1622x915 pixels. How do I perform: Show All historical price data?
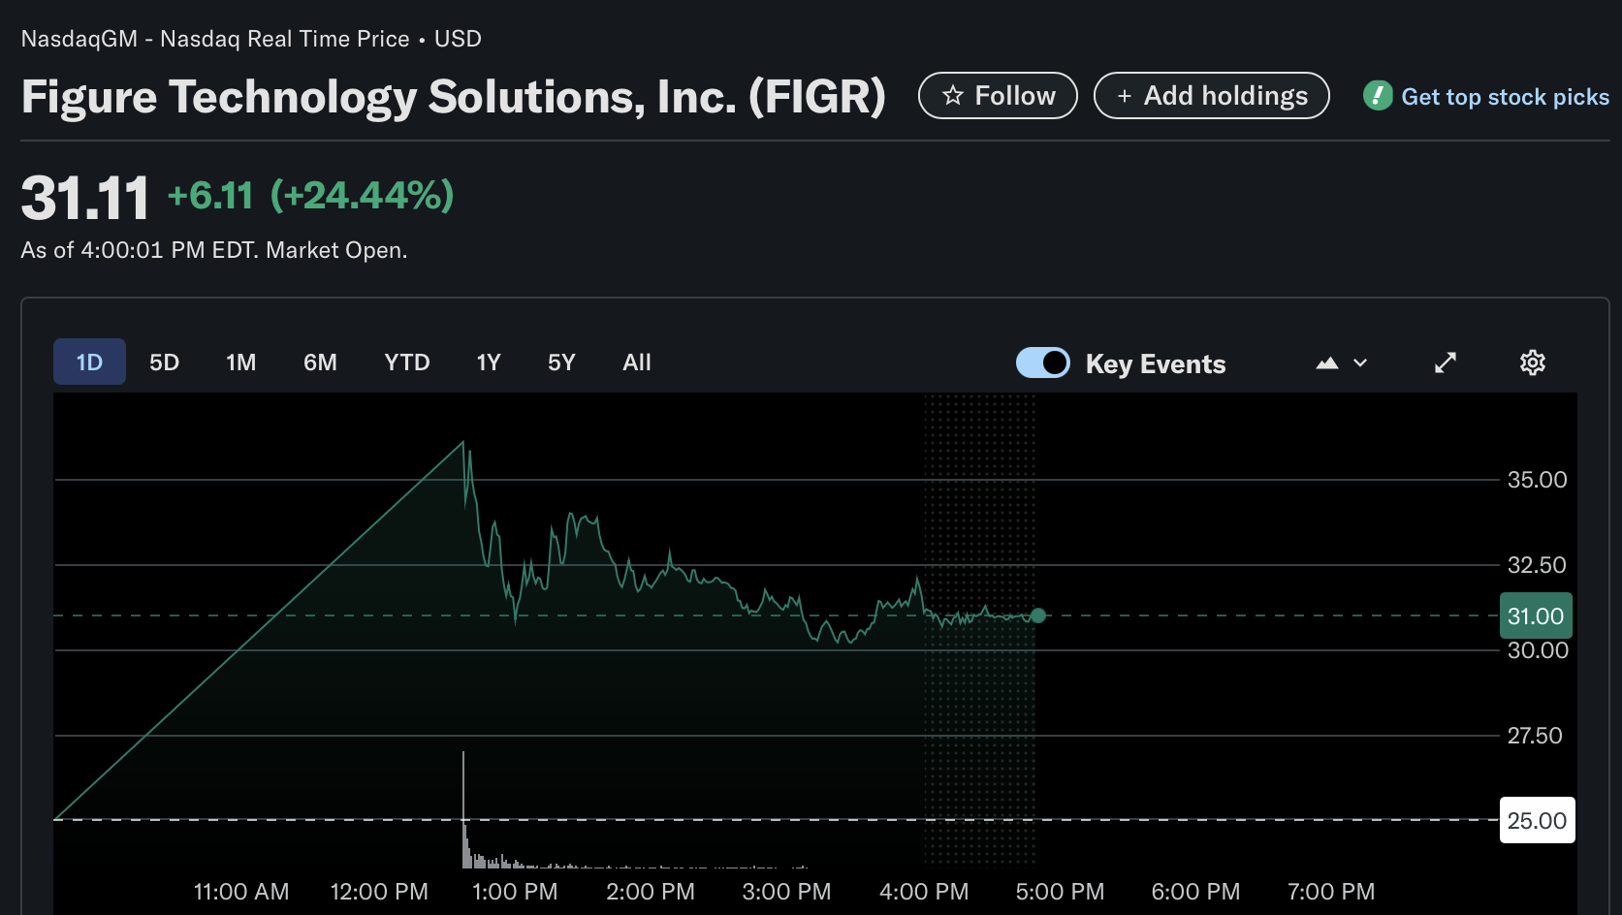point(636,363)
